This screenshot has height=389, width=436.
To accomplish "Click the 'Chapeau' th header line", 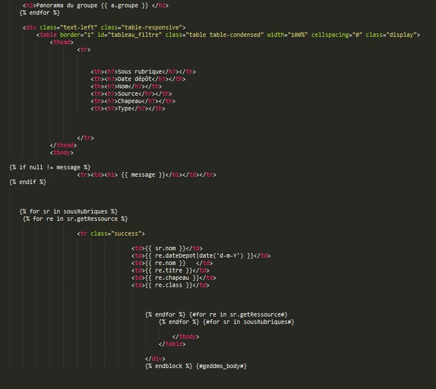I will point(133,101).
